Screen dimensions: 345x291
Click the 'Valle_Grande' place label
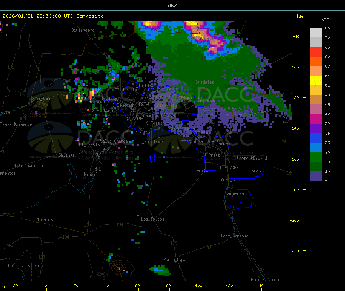pos(114,141)
